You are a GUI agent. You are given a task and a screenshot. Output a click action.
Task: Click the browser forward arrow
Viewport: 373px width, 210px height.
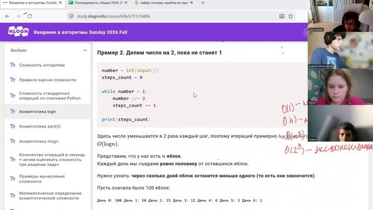coord(18,16)
